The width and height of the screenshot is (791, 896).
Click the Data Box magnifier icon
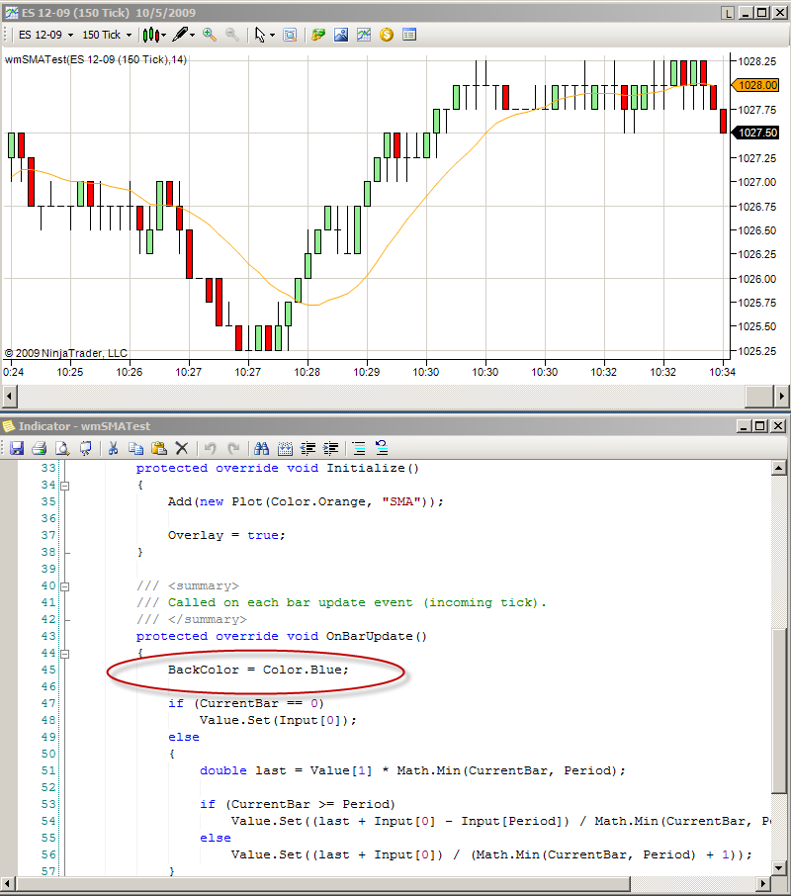[x=290, y=35]
